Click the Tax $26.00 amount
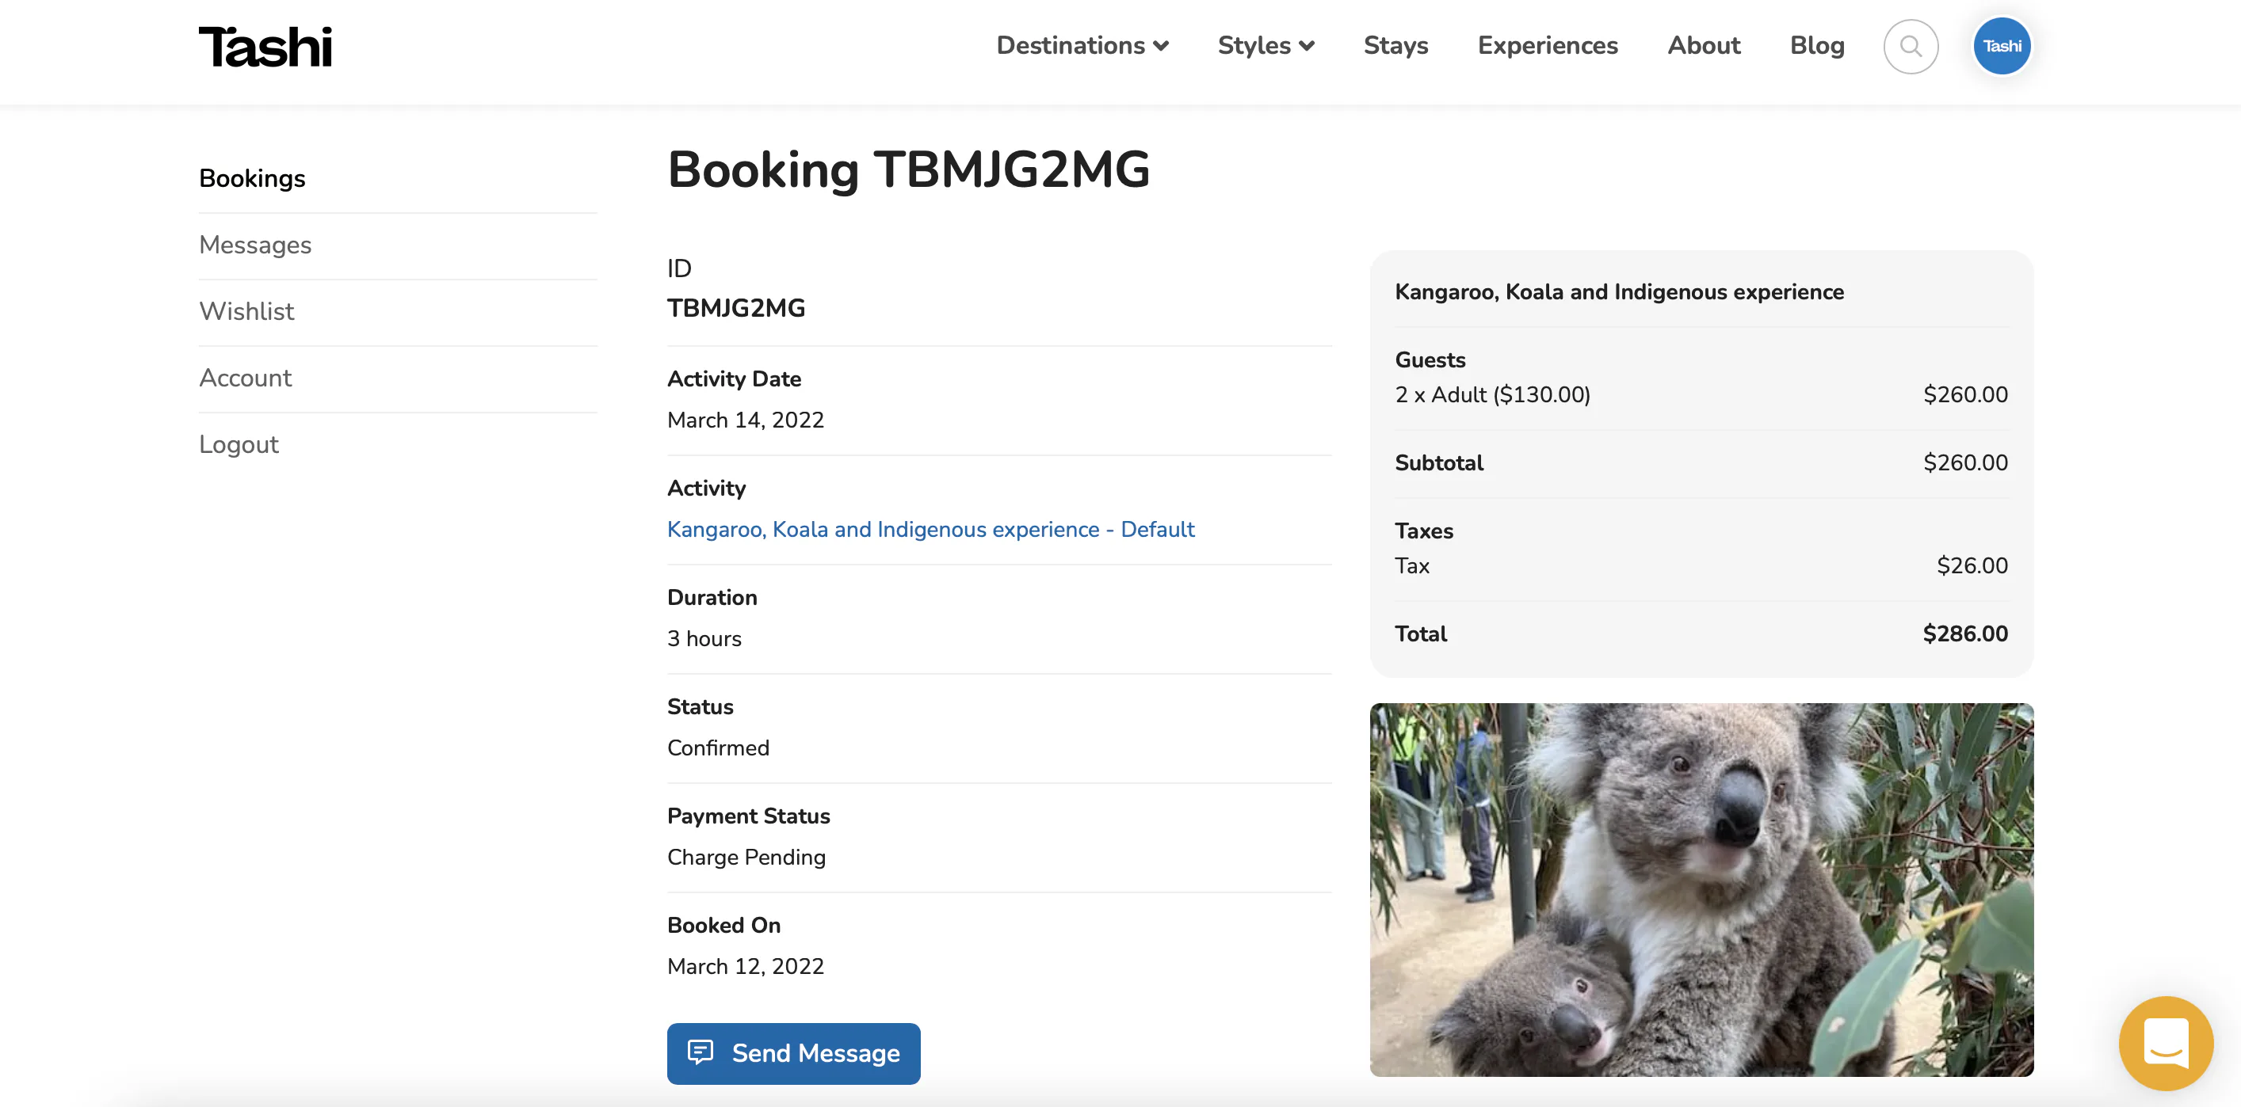This screenshot has height=1107, width=2241. tap(1972, 566)
